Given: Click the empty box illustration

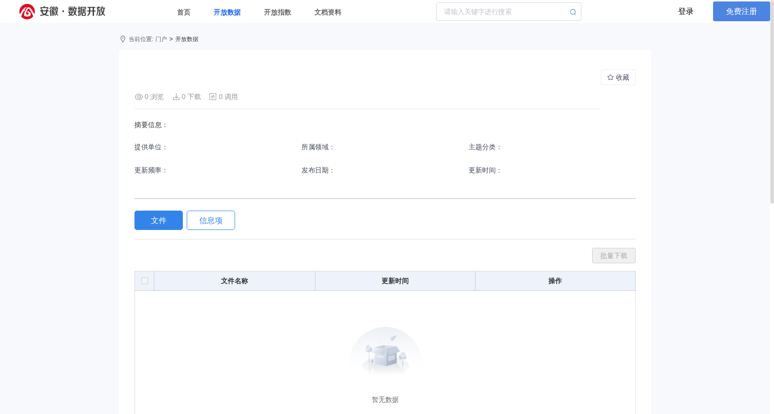Looking at the screenshot, I should coord(386,352).
